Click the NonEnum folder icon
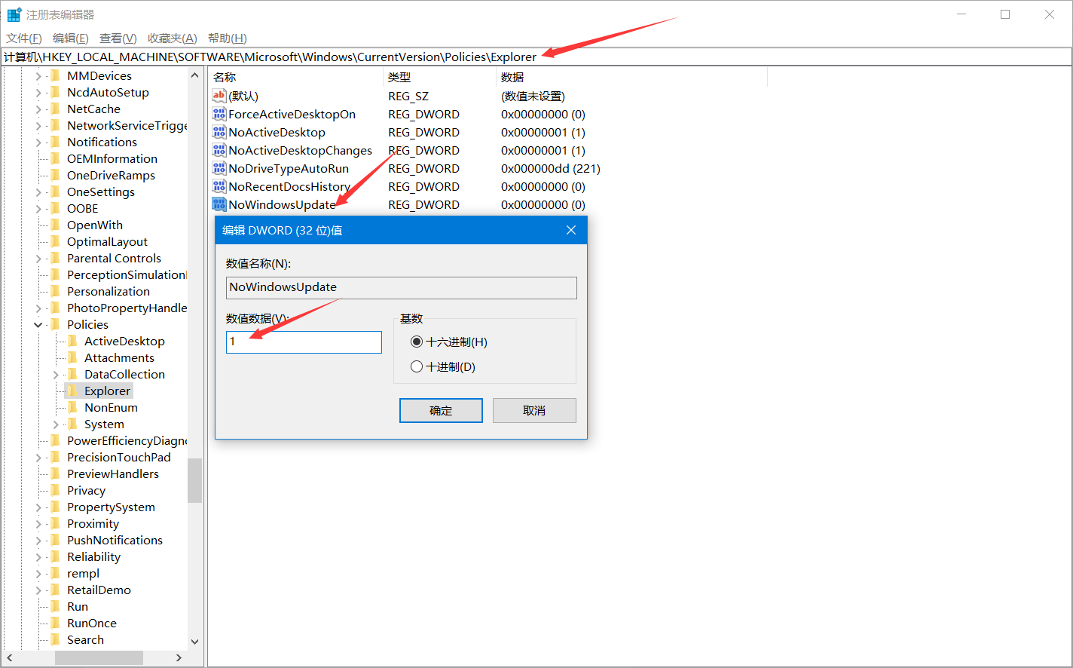Screen dimensions: 1073x668 tap(72, 407)
